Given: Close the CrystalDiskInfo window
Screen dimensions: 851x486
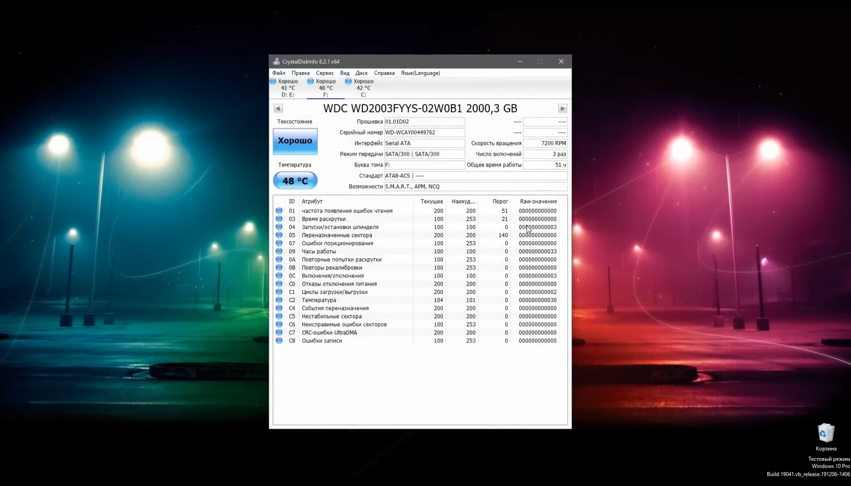Looking at the screenshot, I should 561,62.
